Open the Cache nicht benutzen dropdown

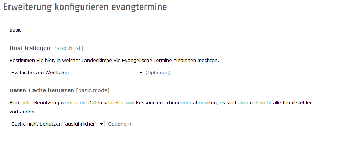pos(57,124)
